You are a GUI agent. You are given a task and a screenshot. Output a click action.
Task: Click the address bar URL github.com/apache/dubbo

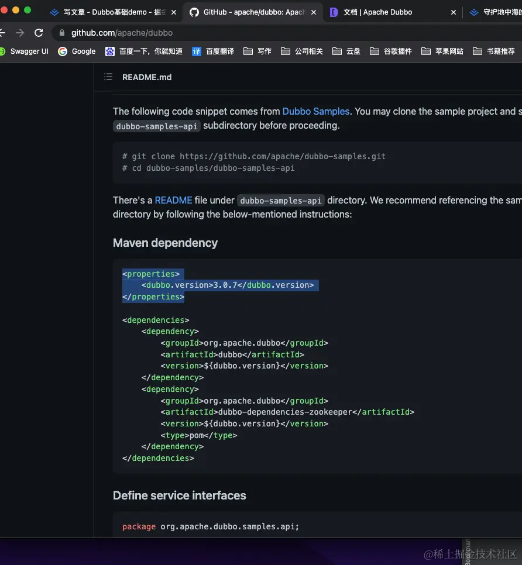coord(122,33)
